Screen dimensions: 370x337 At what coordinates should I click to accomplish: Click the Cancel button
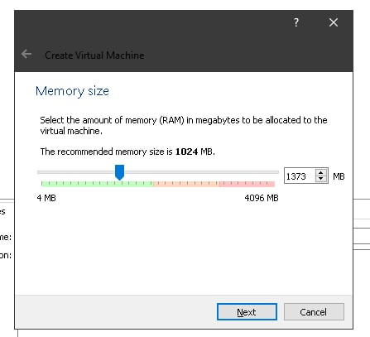tap(314, 312)
